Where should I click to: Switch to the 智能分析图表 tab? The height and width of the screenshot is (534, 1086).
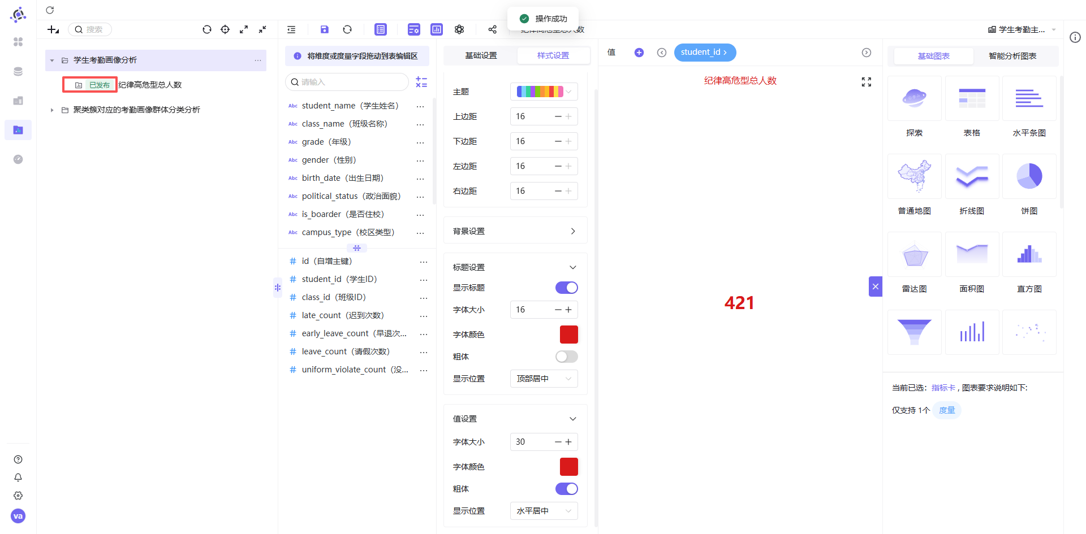tap(1012, 56)
